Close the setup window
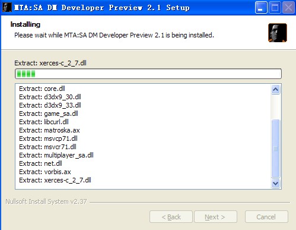Viewport: 296px width, 230px height. click(288, 8)
